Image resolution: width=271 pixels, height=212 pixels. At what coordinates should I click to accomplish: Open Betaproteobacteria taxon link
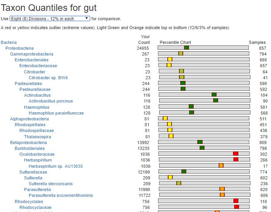[x=28, y=142]
